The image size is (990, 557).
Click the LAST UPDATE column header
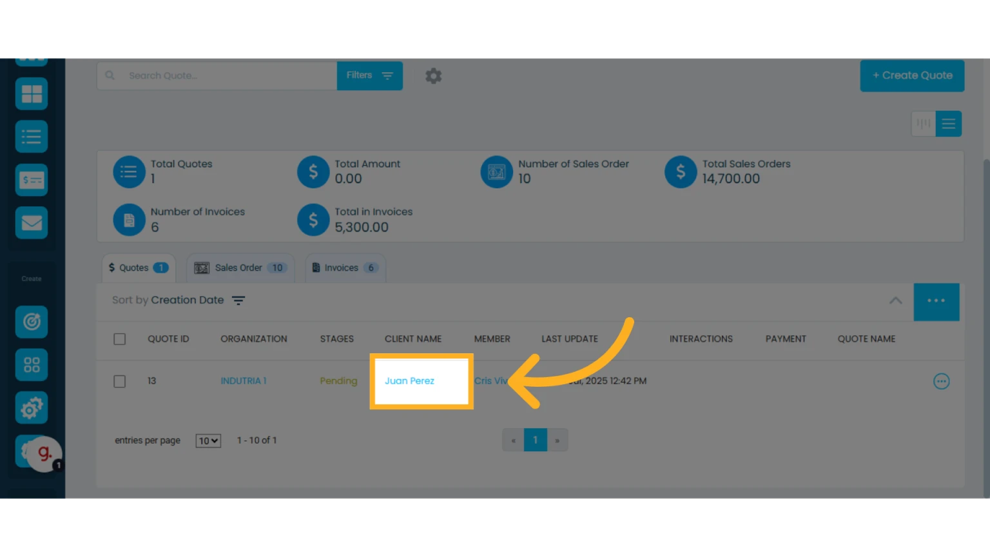[x=570, y=339]
